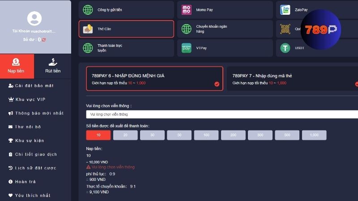
Task: Click the security settings user-lock icon
Action: 11,86
